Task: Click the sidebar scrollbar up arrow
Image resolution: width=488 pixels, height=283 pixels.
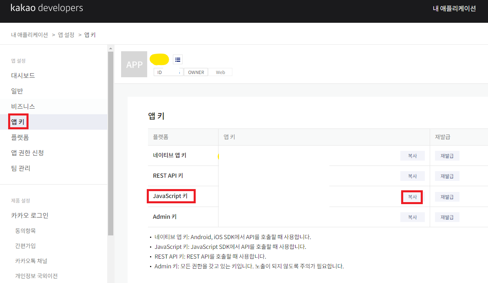Action: [110, 48]
